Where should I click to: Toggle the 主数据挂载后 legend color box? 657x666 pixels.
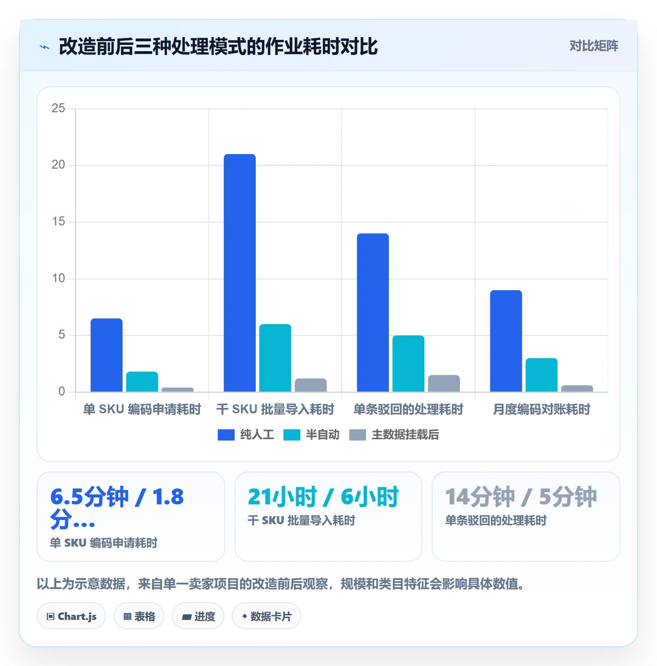click(358, 435)
